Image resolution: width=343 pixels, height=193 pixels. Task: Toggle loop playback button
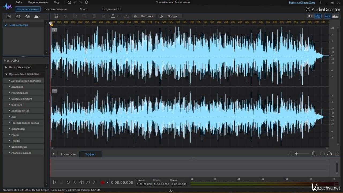coord(68,182)
